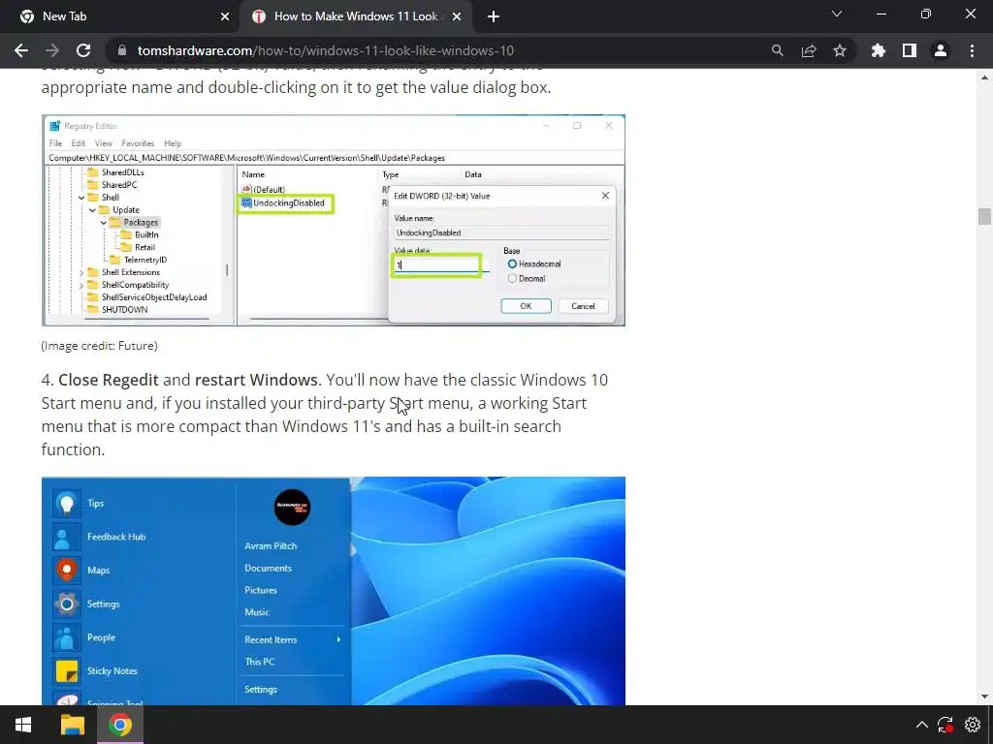Click the address bar URL

[326, 50]
